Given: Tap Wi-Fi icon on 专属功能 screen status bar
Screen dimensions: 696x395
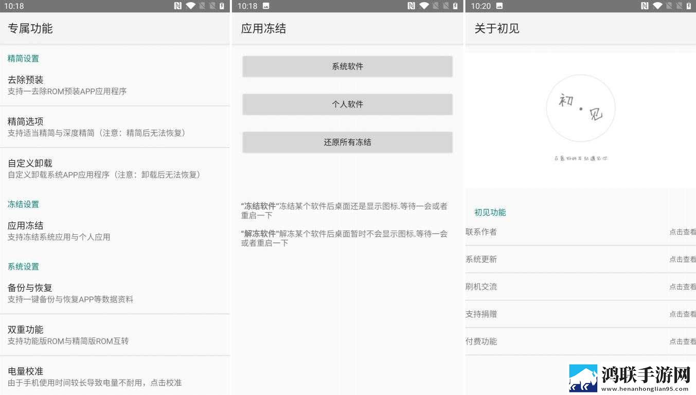Looking at the screenshot, I should pyautogui.click(x=190, y=6).
